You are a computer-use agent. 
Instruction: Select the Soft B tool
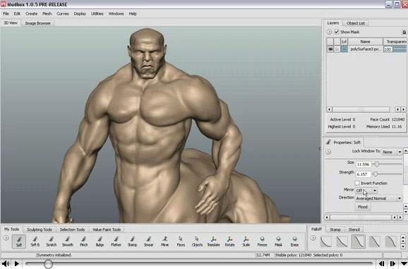click(35, 241)
